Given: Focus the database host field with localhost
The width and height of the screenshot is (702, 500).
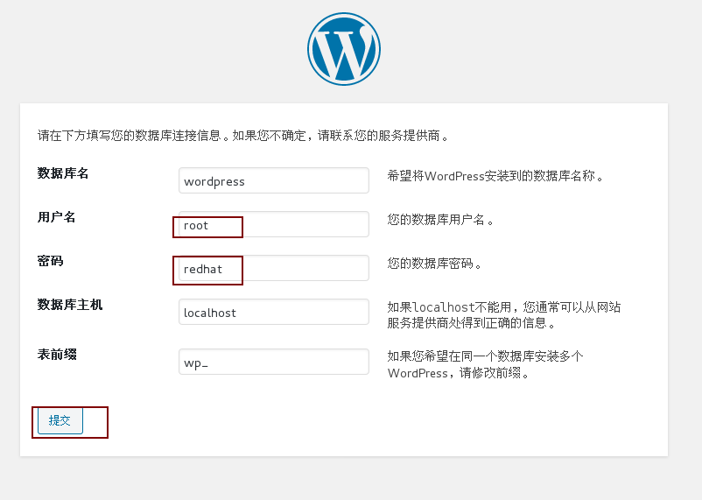Looking at the screenshot, I should click(x=274, y=312).
